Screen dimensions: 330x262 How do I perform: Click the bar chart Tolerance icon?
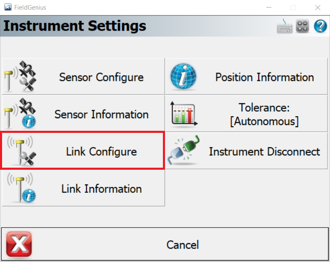click(x=184, y=114)
